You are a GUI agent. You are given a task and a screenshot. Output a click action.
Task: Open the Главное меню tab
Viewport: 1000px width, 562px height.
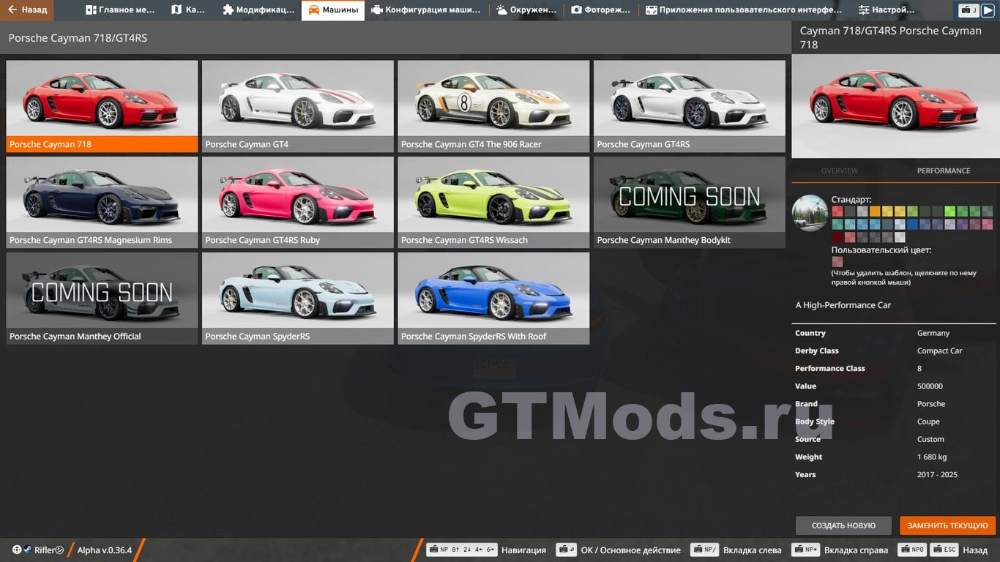pos(120,10)
